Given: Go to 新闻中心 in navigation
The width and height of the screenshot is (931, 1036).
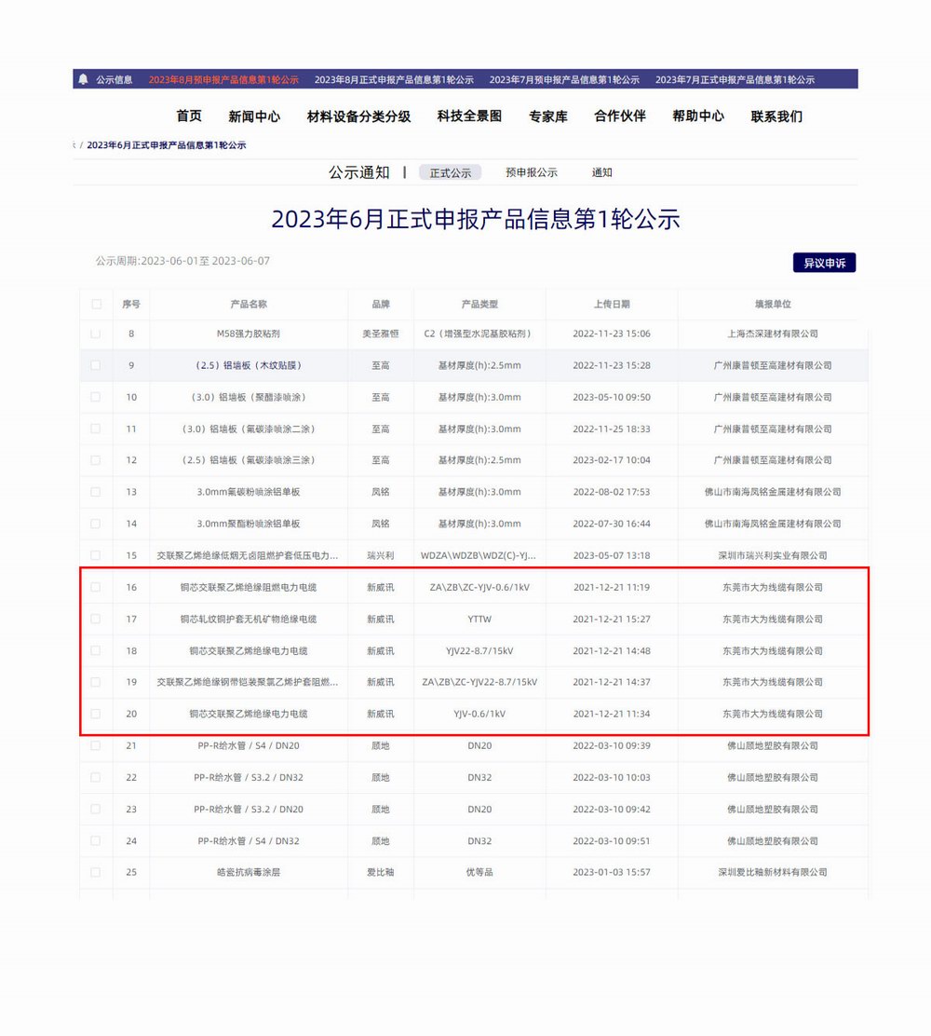Looking at the screenshot, I should click(254, 116).
